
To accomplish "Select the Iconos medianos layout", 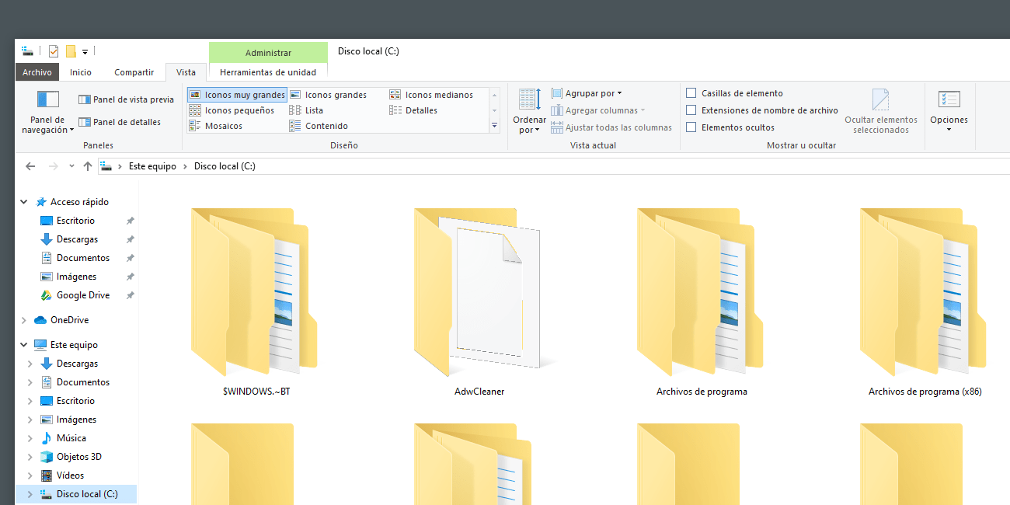I will 431,95.
